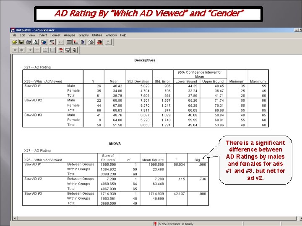Click the Print Preview magnifier icon
The image size is (302, 226).
(35, 42)
